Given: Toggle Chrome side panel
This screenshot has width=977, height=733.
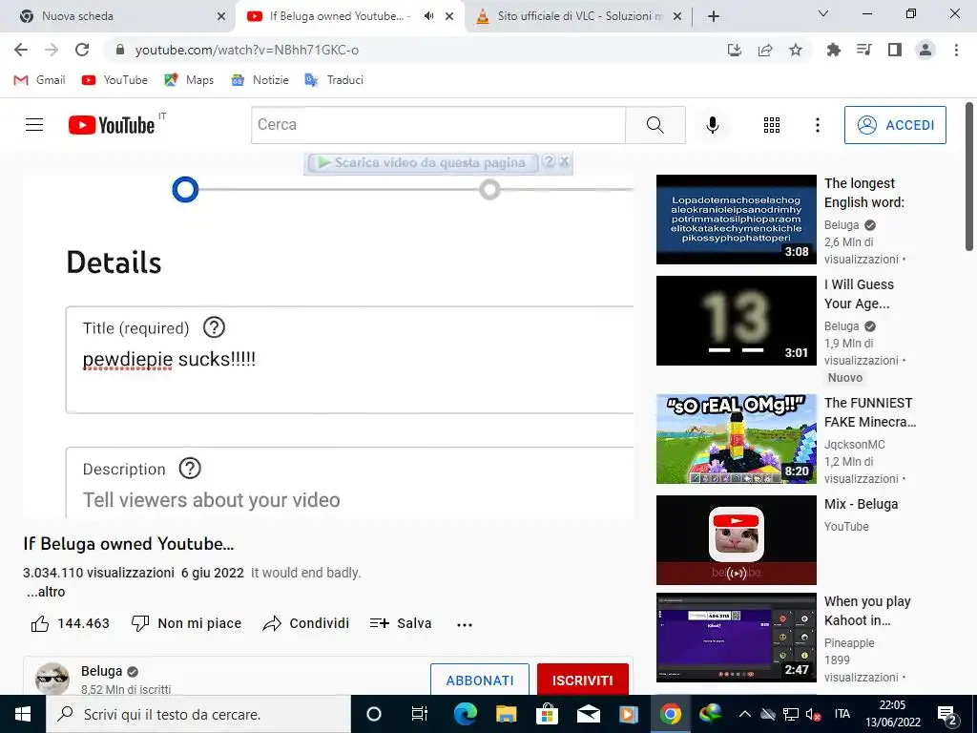Looking at the screenshot, I should 895,50.
